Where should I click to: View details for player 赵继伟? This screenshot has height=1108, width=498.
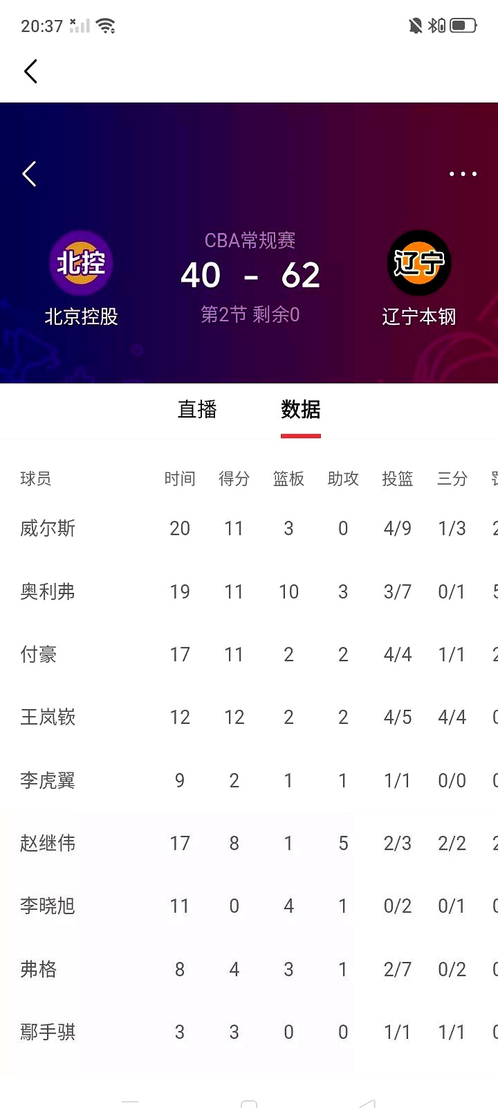pos(48,843)
